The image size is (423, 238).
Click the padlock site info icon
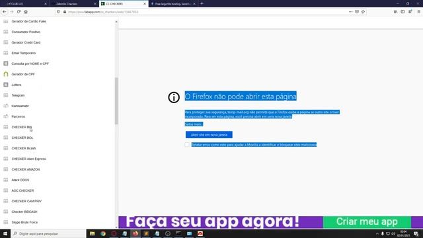pos(65,12)
